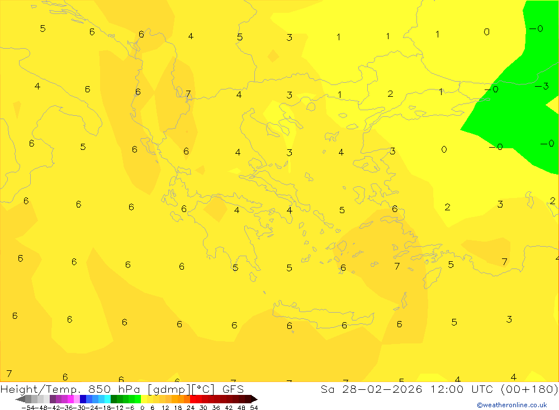Pick the bright red swatch above legend 24
The height and width of the screenshot is (410, 559).
pos(193,399)
